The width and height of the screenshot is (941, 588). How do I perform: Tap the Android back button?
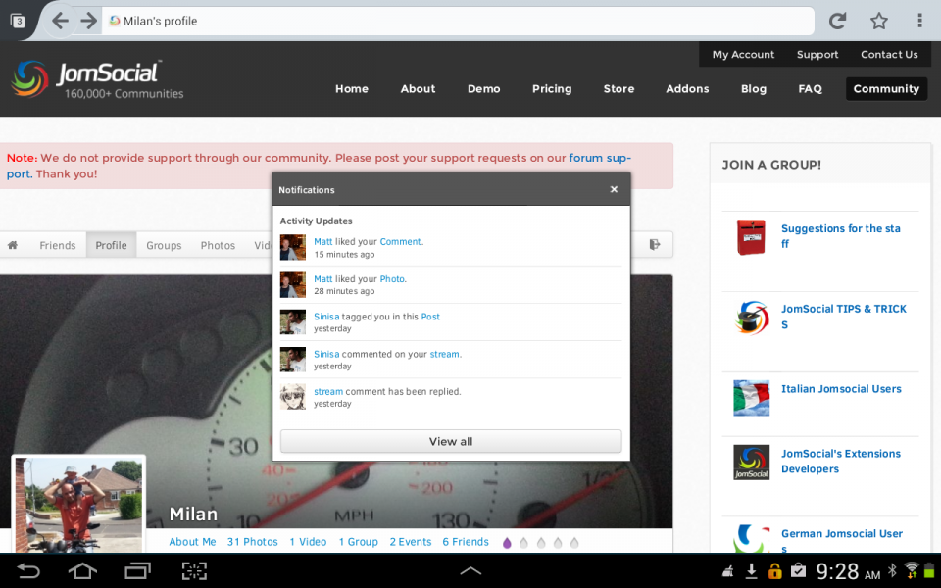27,570
